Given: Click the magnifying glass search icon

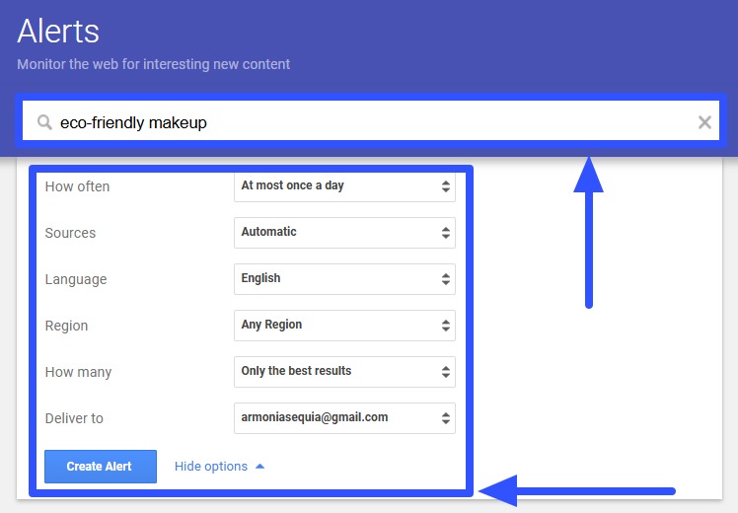Looking at the screenshot, I should 44,122.
